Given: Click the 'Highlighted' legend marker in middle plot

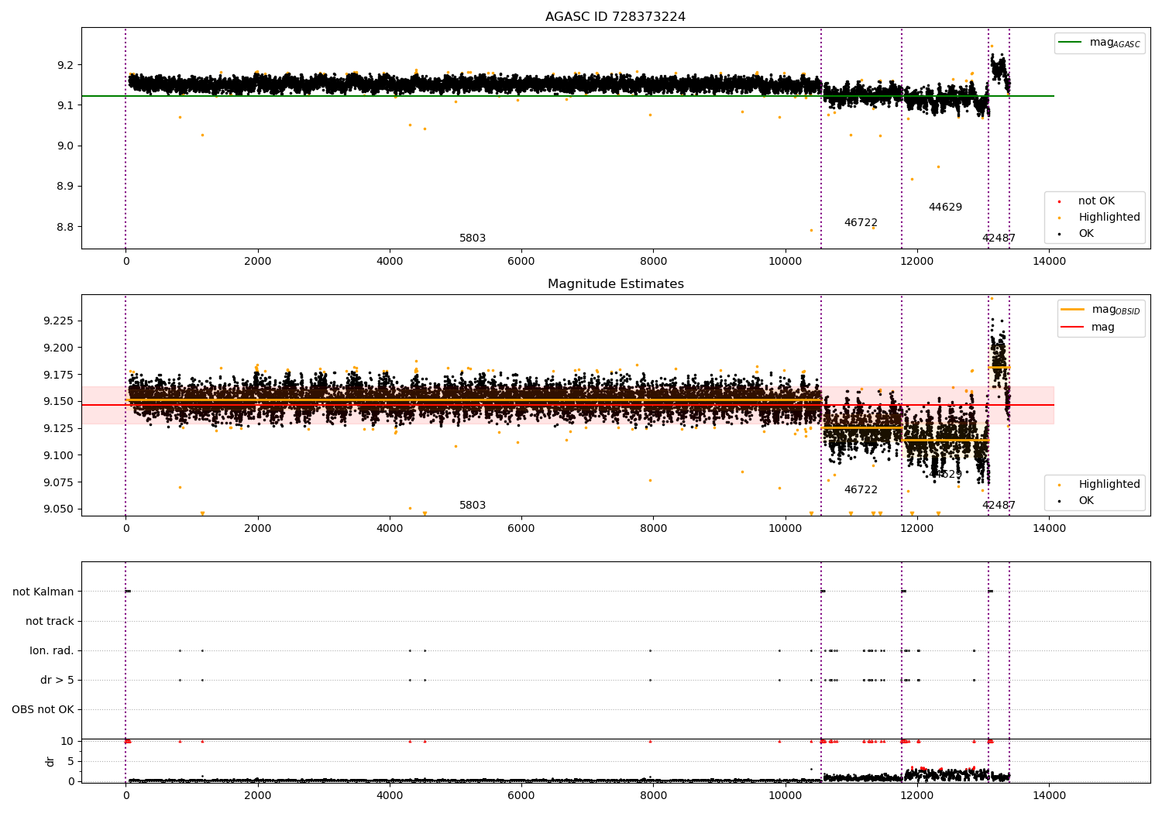Looking at the screenshot, I should (1059, 485).
